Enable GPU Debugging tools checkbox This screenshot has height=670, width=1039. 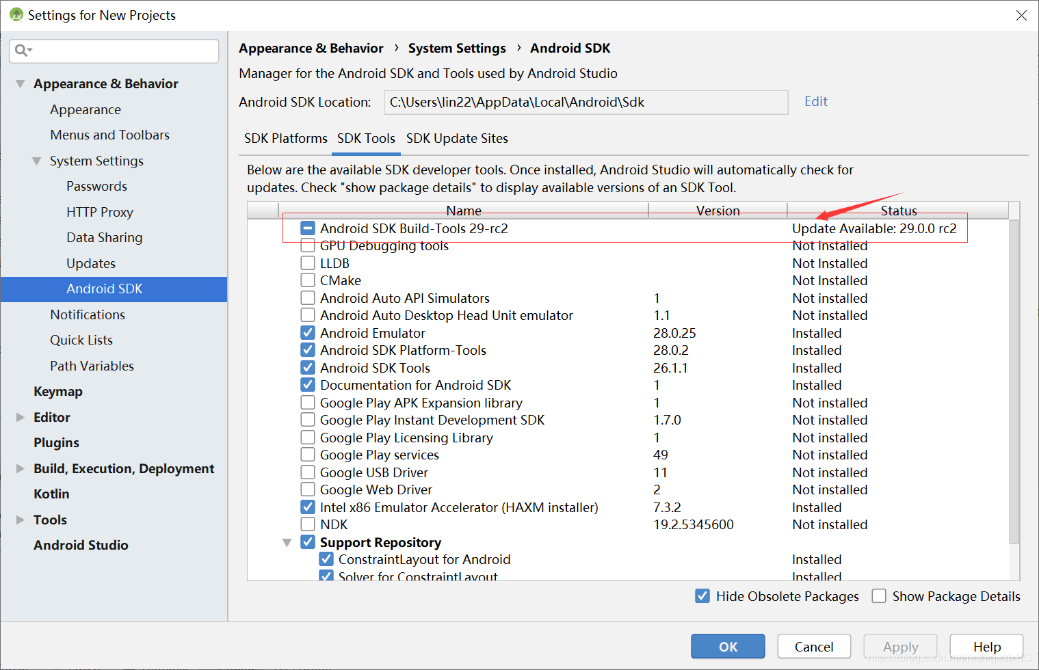click(308, 245)
